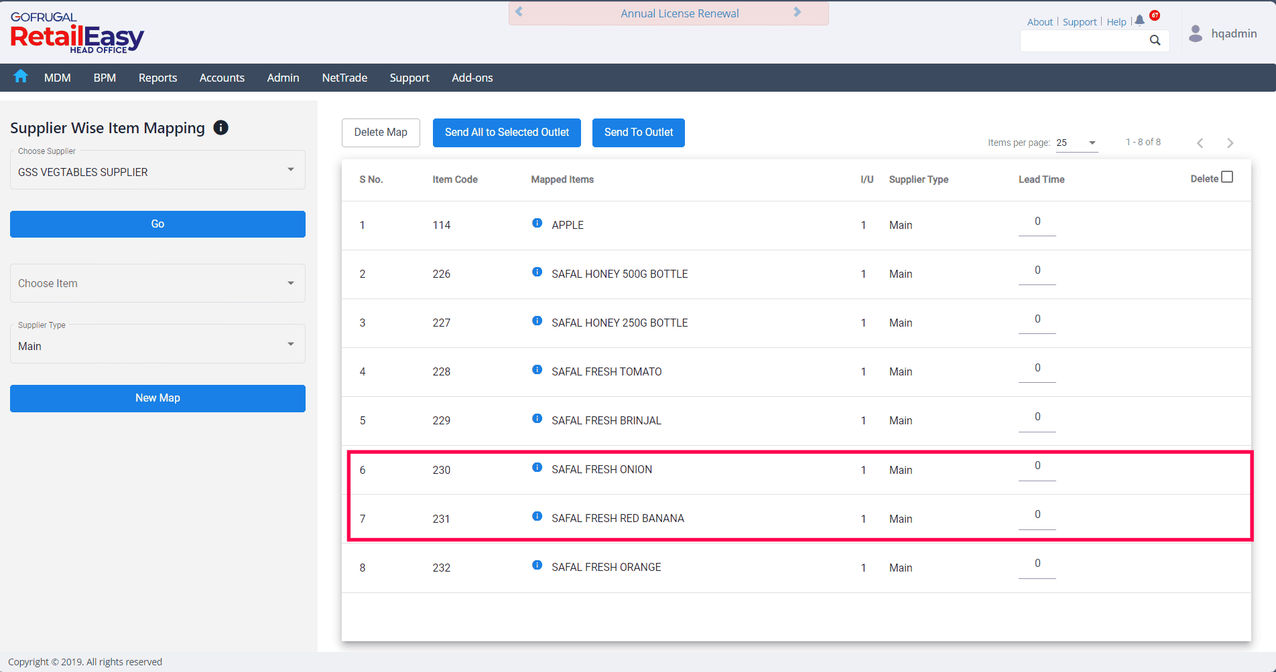Click info icon for SAFAL FRESH RED BANANA
The width and height of the screenshot is (1276, 672).
click(537, 516)
